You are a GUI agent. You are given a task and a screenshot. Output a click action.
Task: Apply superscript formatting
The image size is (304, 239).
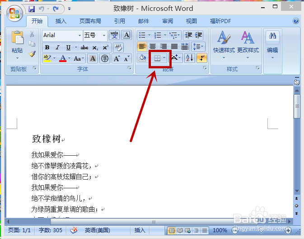pyautogui.click(x=105, y=48)
